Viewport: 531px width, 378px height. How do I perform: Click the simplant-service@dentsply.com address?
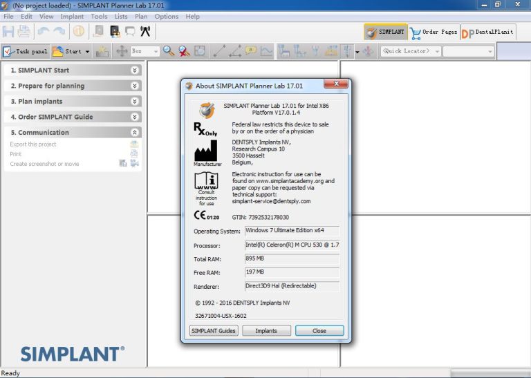coord(271,201)
